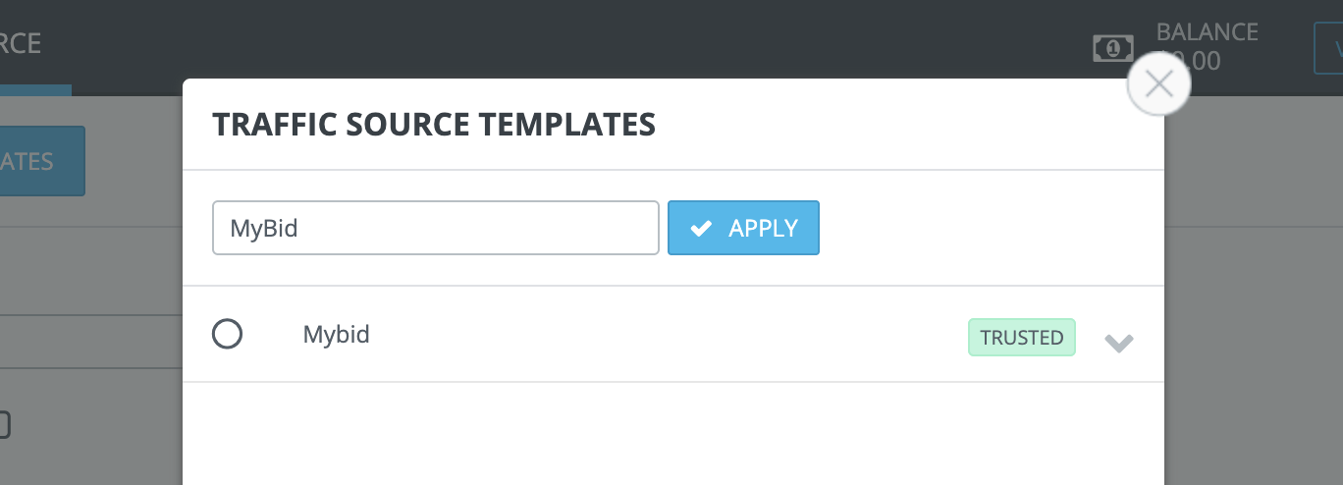
Task: Click the checkmark icon on Apply
Action: click(x=701, y=229)
